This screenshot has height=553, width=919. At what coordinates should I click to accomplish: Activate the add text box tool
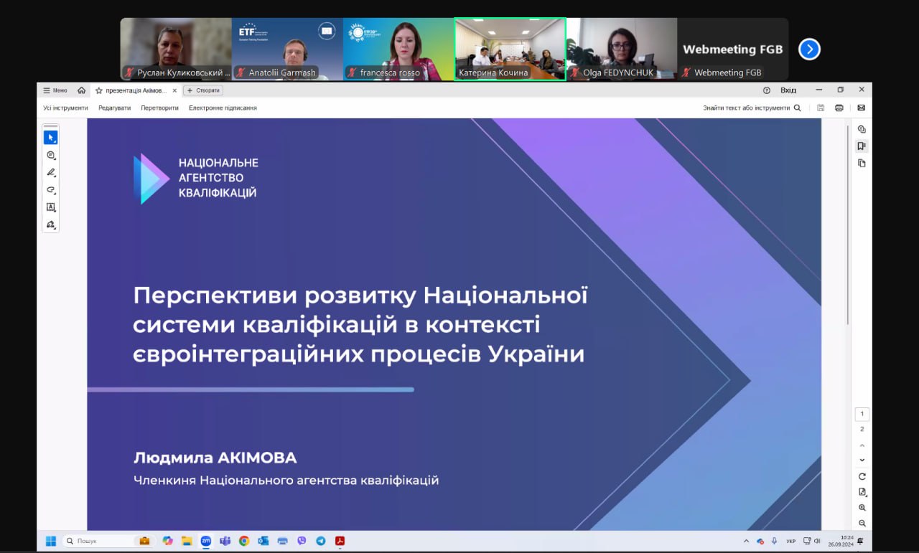(x=50, y=207)
